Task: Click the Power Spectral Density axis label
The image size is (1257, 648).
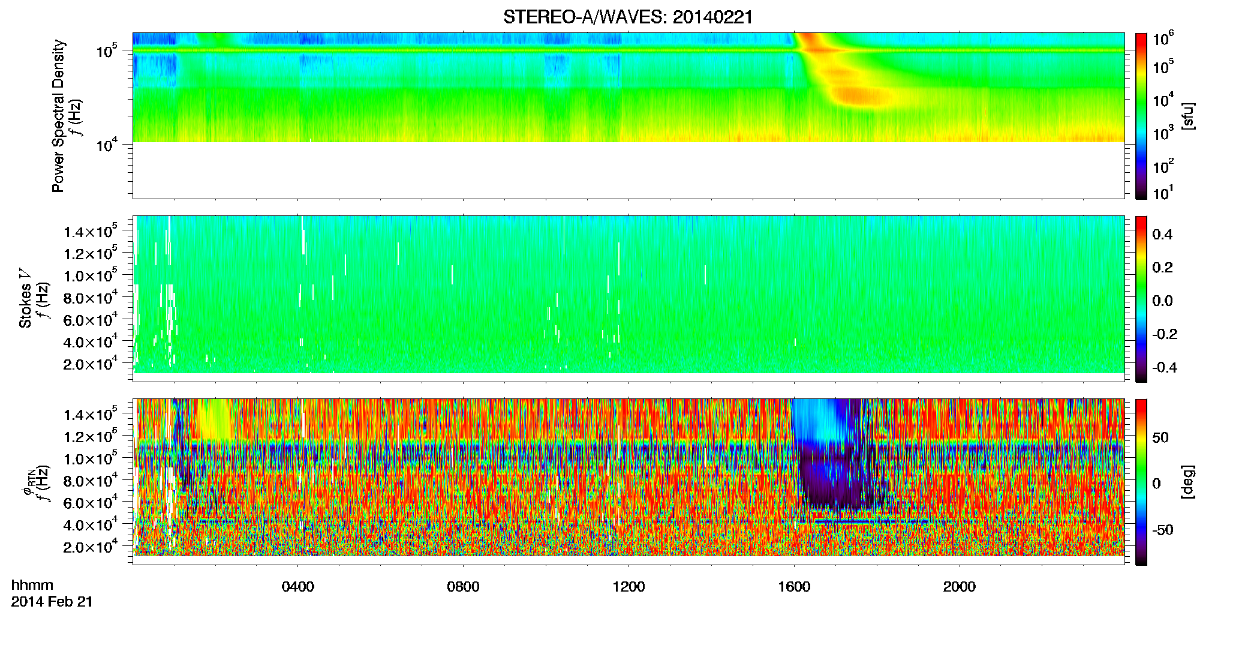Action: point(58,116)
